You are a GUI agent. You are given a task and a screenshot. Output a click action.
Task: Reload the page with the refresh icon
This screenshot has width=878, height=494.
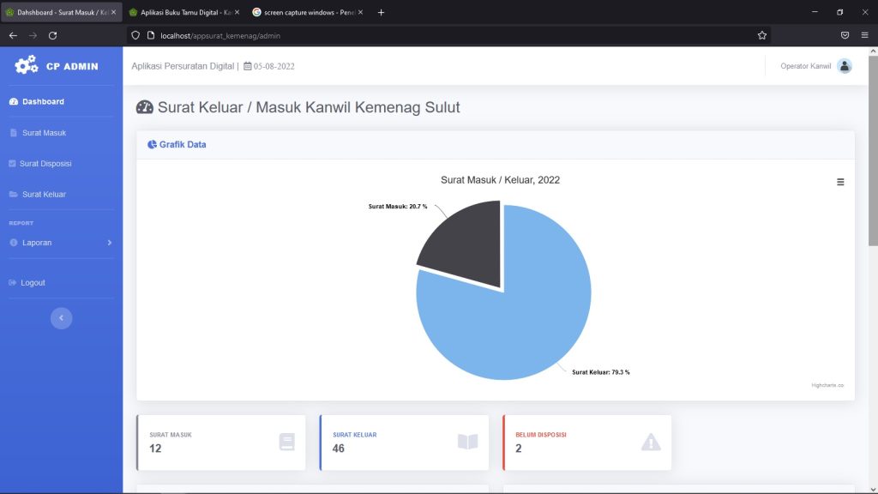point(52,35)
